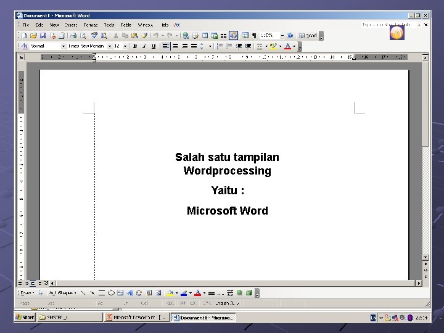Run the Spelling and Grammar check
Screen dimensions: 444x333
point(94,36)
